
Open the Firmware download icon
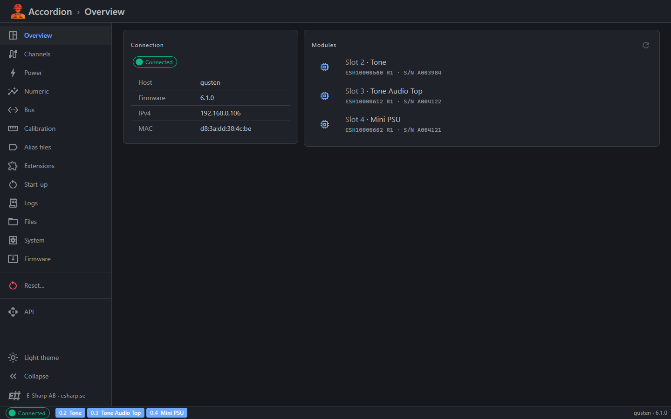[x=13, y=259]
